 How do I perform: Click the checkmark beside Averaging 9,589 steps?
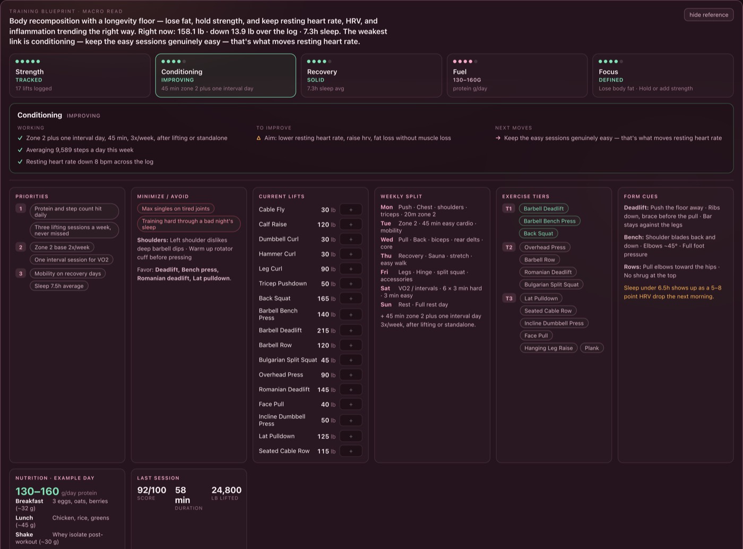coord(20,150)
